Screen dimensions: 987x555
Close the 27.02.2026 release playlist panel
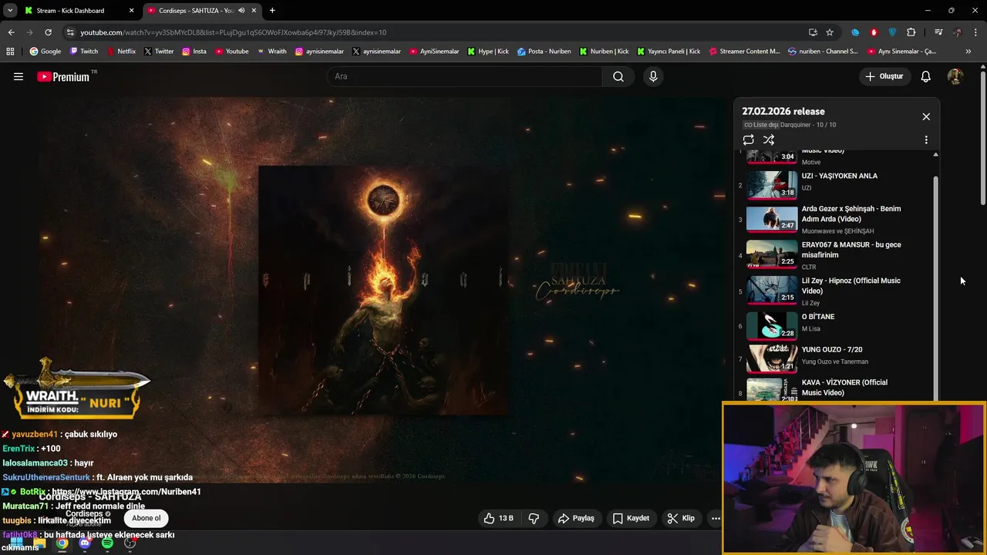tap(926, 116)
